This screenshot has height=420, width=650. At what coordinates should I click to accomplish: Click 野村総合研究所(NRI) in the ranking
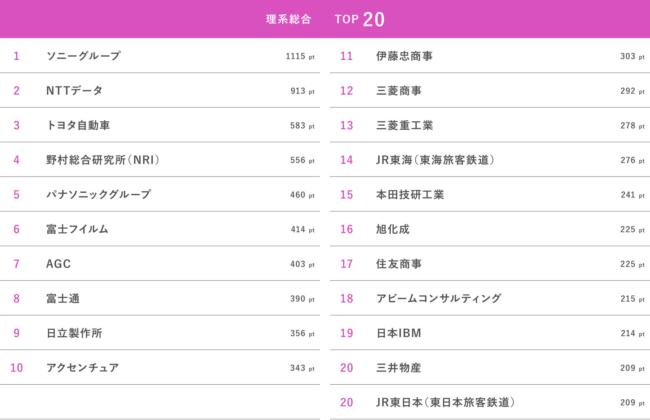(x=103, y=160)
